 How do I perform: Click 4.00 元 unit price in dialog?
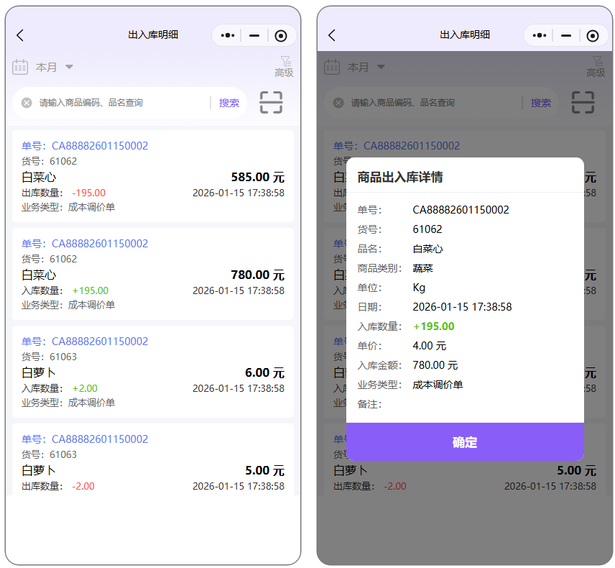(x=430, y=346)
